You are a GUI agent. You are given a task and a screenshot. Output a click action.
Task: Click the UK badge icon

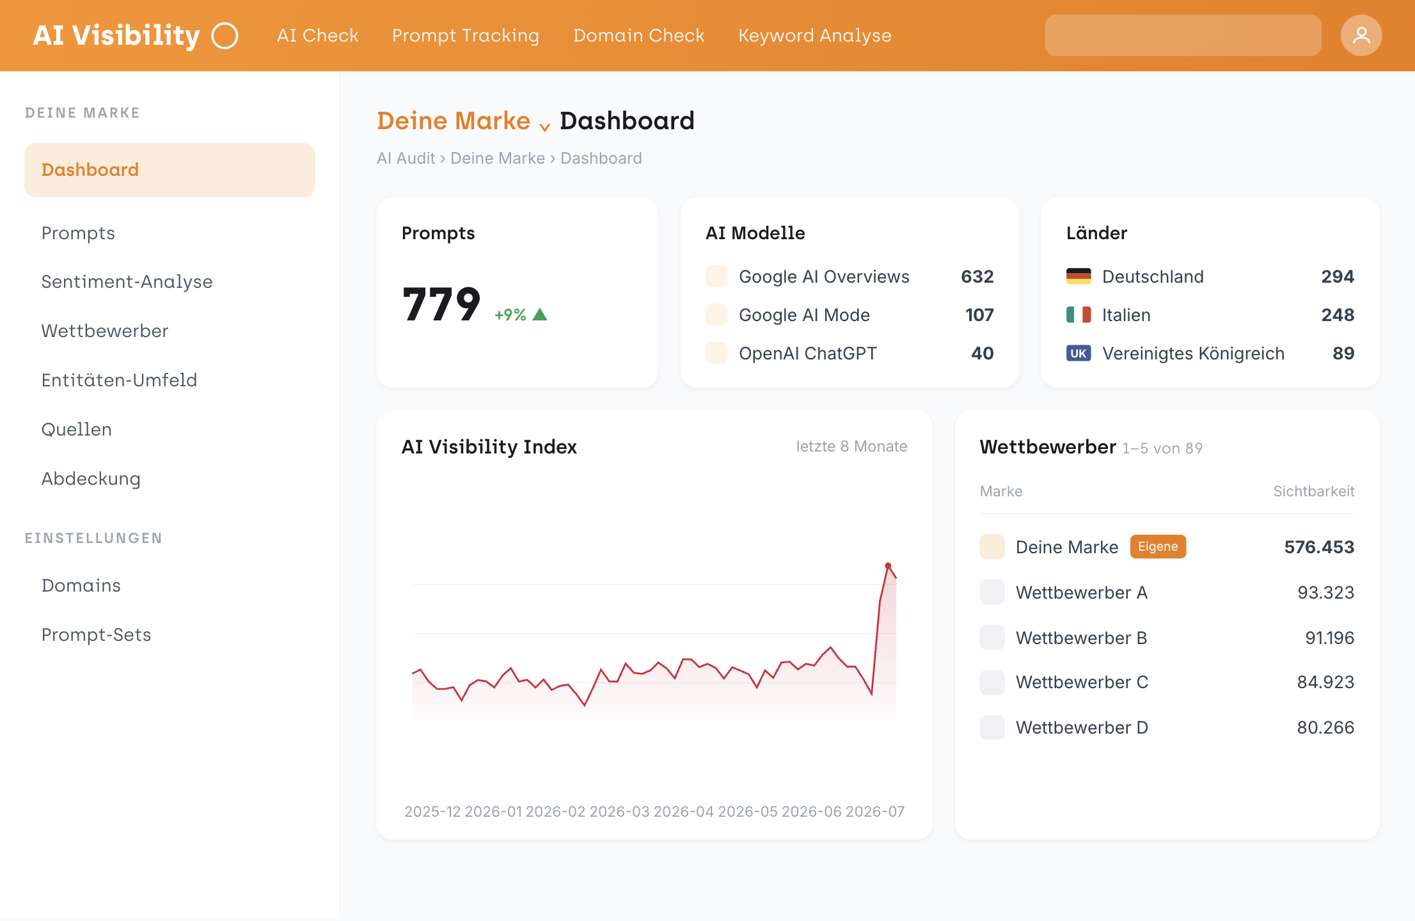[1078, 353]
